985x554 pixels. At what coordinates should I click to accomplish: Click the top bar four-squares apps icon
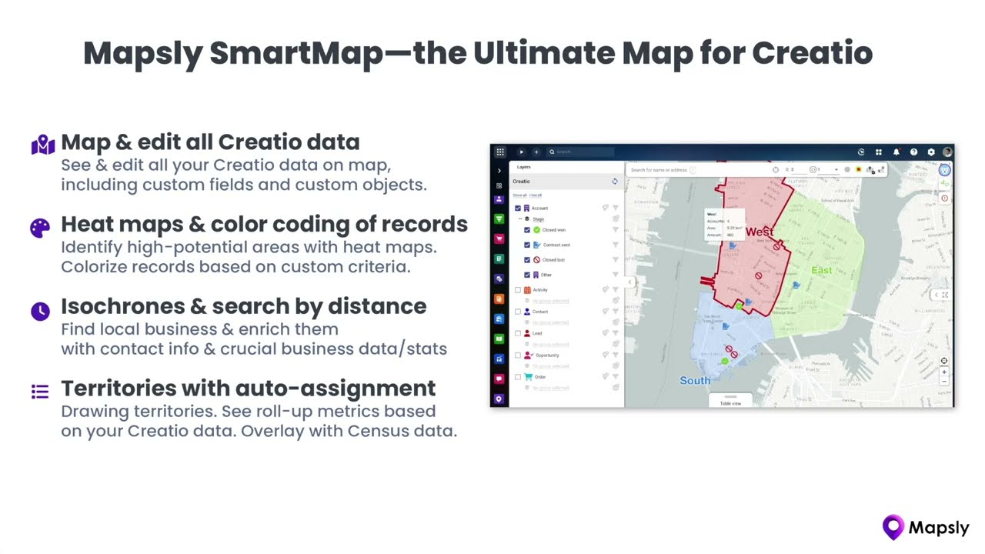point(879,152)
